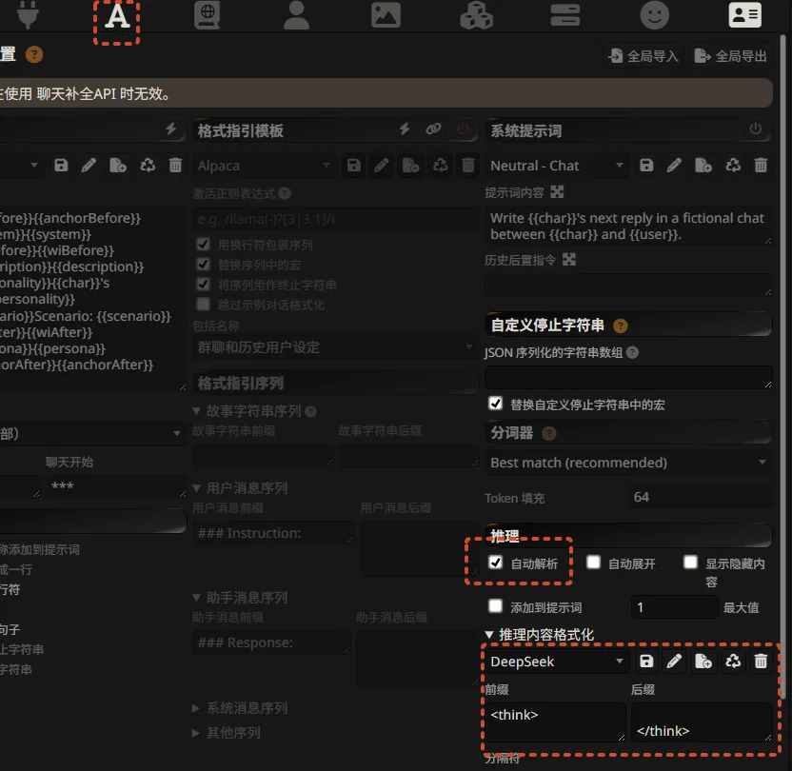Enable 添加到提示词 checkbox
Screen dimensions: 792x771
496,606
